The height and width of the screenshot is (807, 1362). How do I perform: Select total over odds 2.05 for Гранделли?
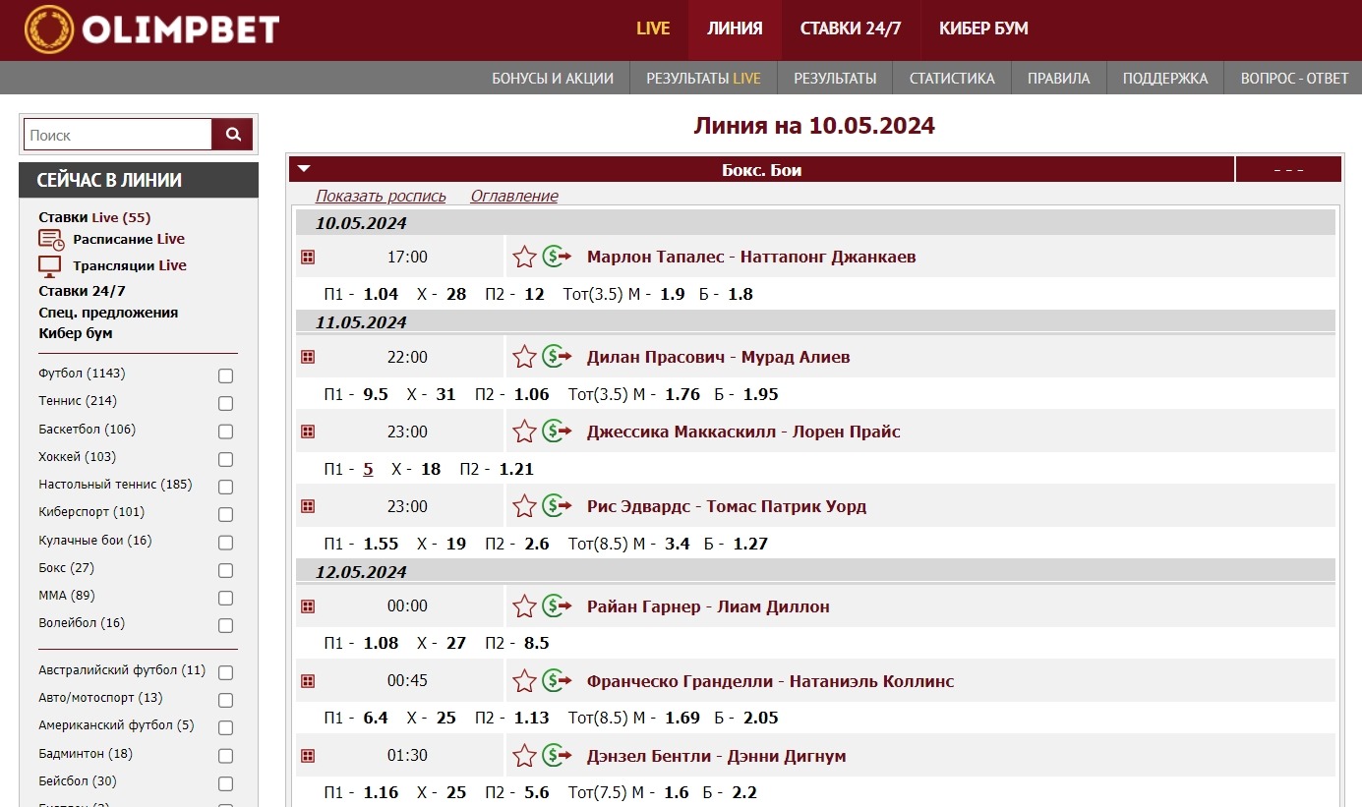pos(760,718)
